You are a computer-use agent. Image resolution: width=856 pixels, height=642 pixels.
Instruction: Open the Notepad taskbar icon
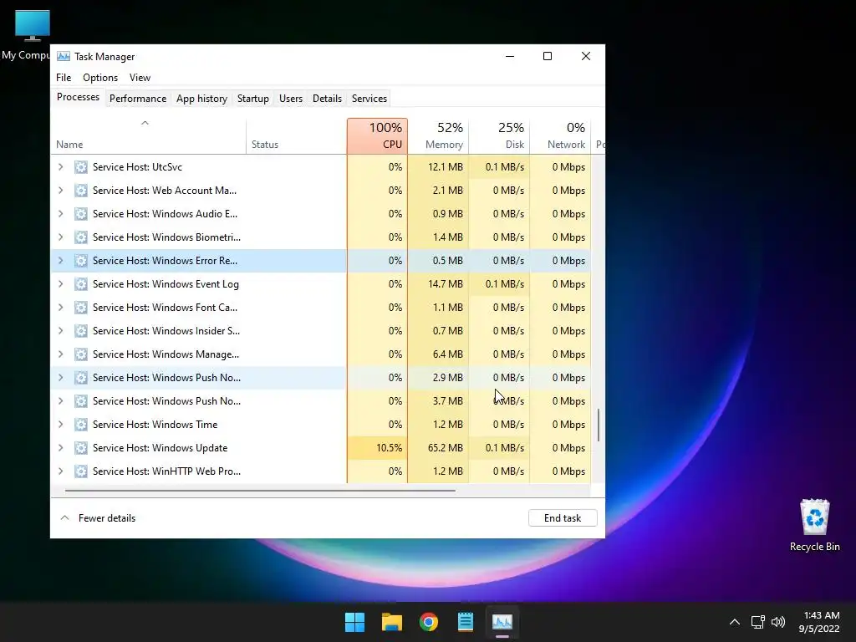[x=465, y=622]
